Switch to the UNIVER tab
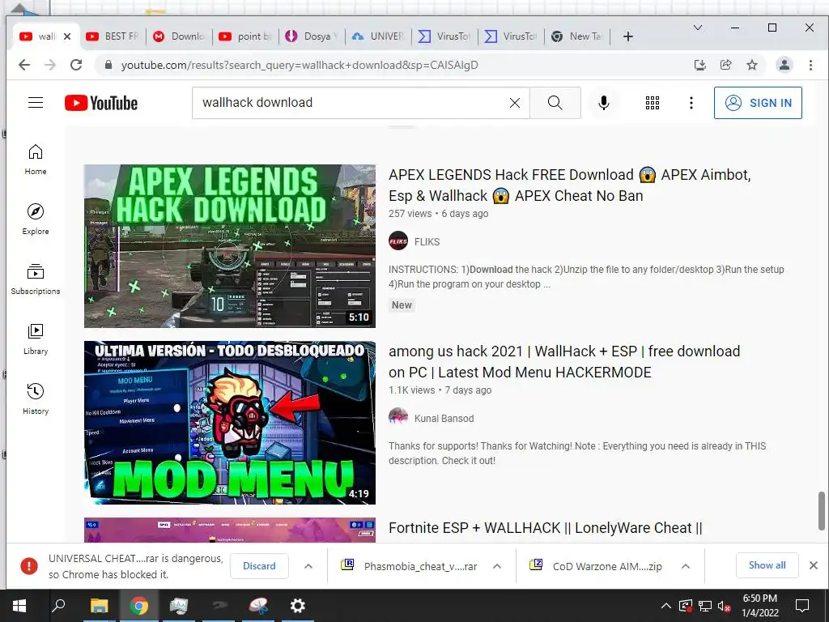Screen dimensions: 829x622 point(379,36)
